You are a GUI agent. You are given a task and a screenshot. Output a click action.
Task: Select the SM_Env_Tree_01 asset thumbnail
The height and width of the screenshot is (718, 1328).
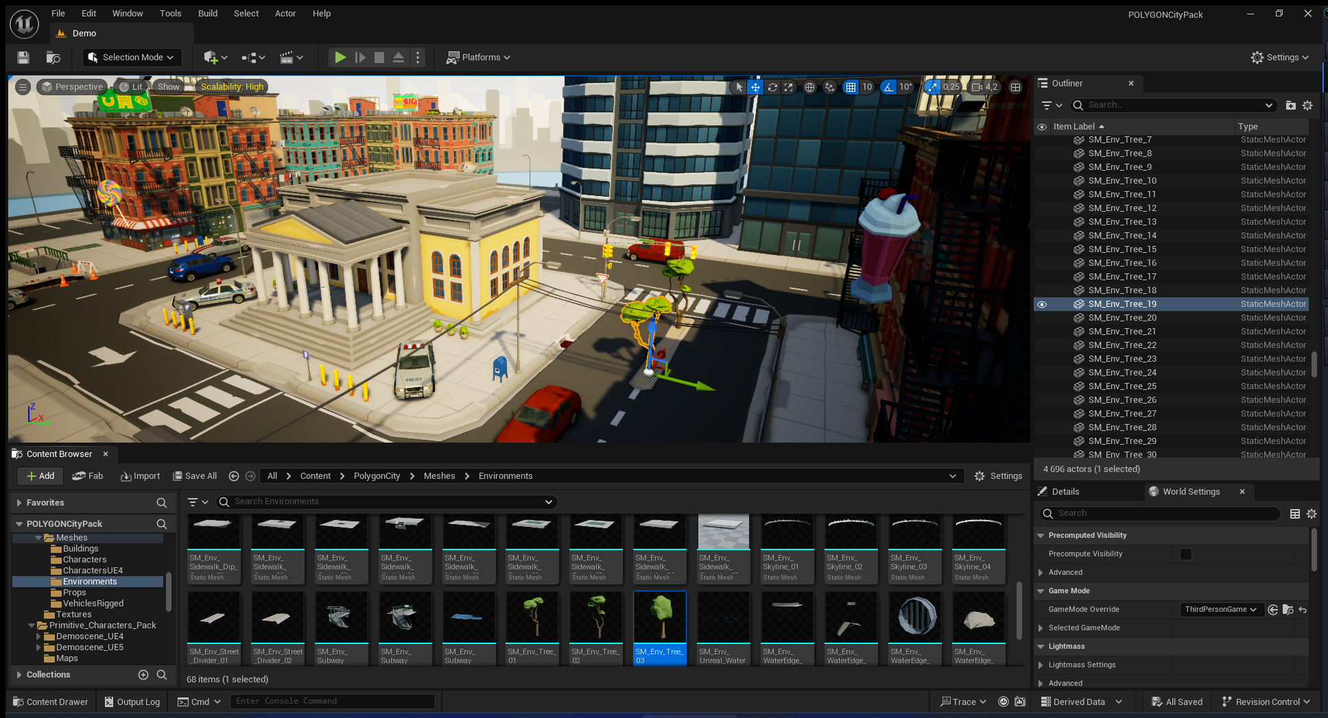pos(532,617)
